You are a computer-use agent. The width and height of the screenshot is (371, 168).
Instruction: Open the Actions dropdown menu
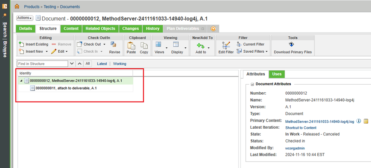click(25, 18)
